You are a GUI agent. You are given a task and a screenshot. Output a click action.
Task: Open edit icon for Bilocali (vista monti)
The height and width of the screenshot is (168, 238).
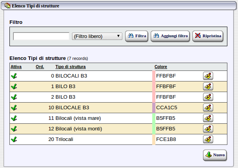208,128
